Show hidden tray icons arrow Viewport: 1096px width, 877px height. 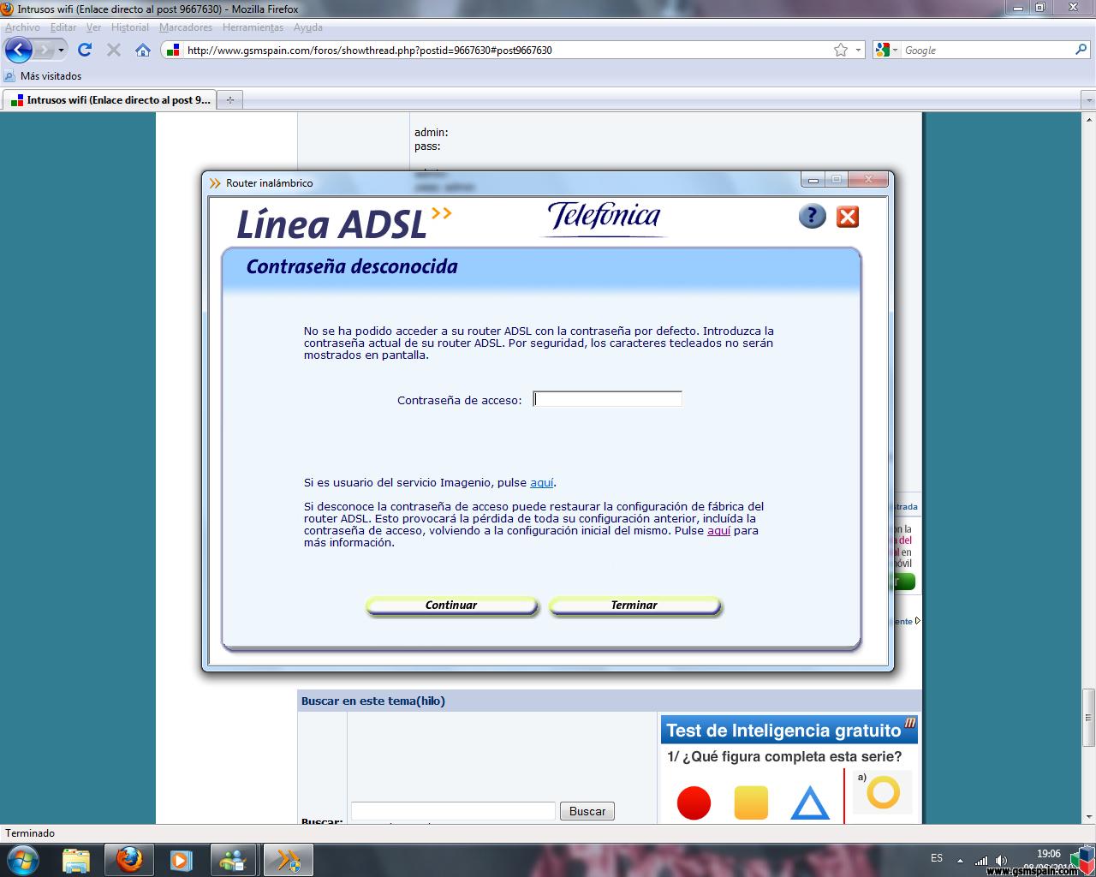pyautogui.click(x=960, y=860)
